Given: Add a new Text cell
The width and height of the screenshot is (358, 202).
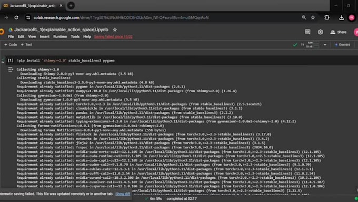Looking at the screenshot, I should (x=26, y=45).
